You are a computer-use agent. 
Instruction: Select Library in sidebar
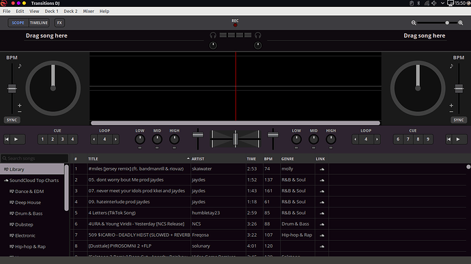click(32, 169)
